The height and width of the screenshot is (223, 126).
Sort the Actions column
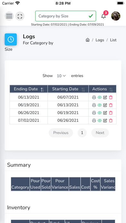tap(103, 89)
